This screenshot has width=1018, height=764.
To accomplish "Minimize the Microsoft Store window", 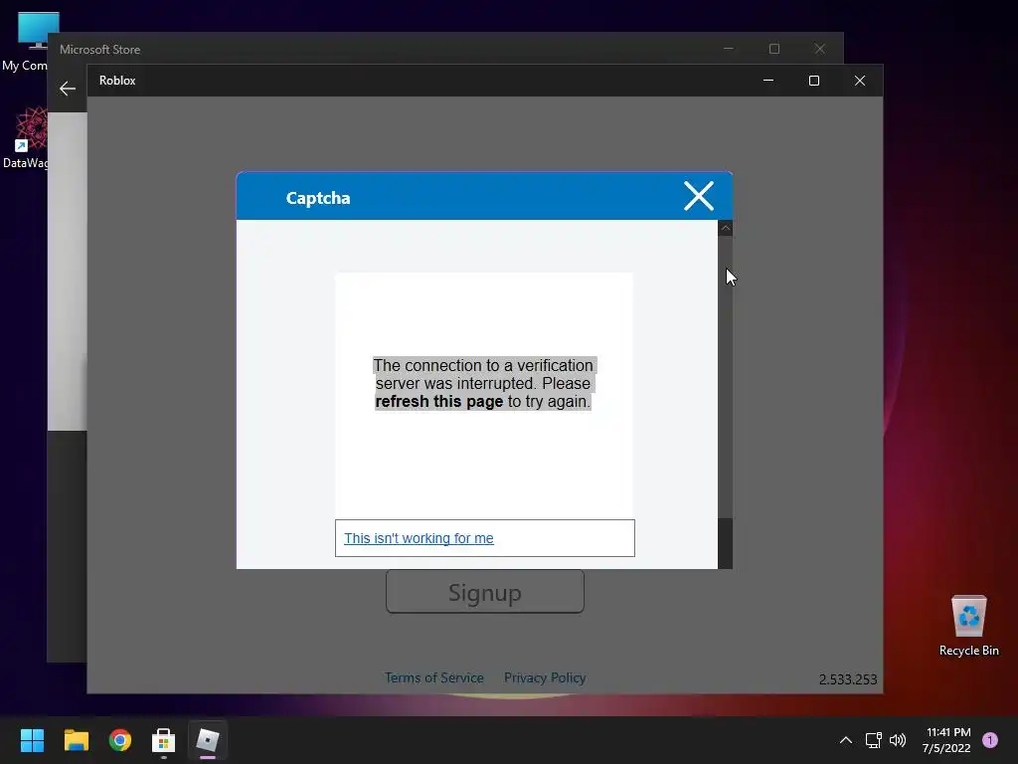I will [x=729, y=49].
